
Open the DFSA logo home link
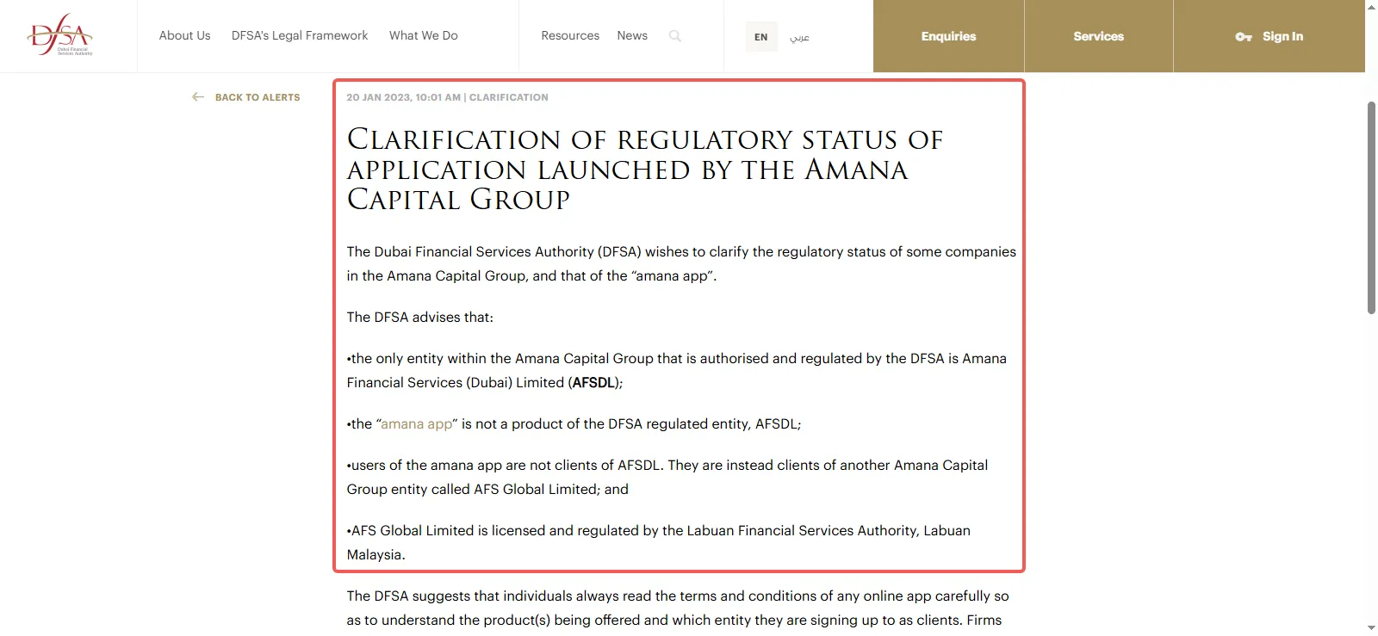60,34
